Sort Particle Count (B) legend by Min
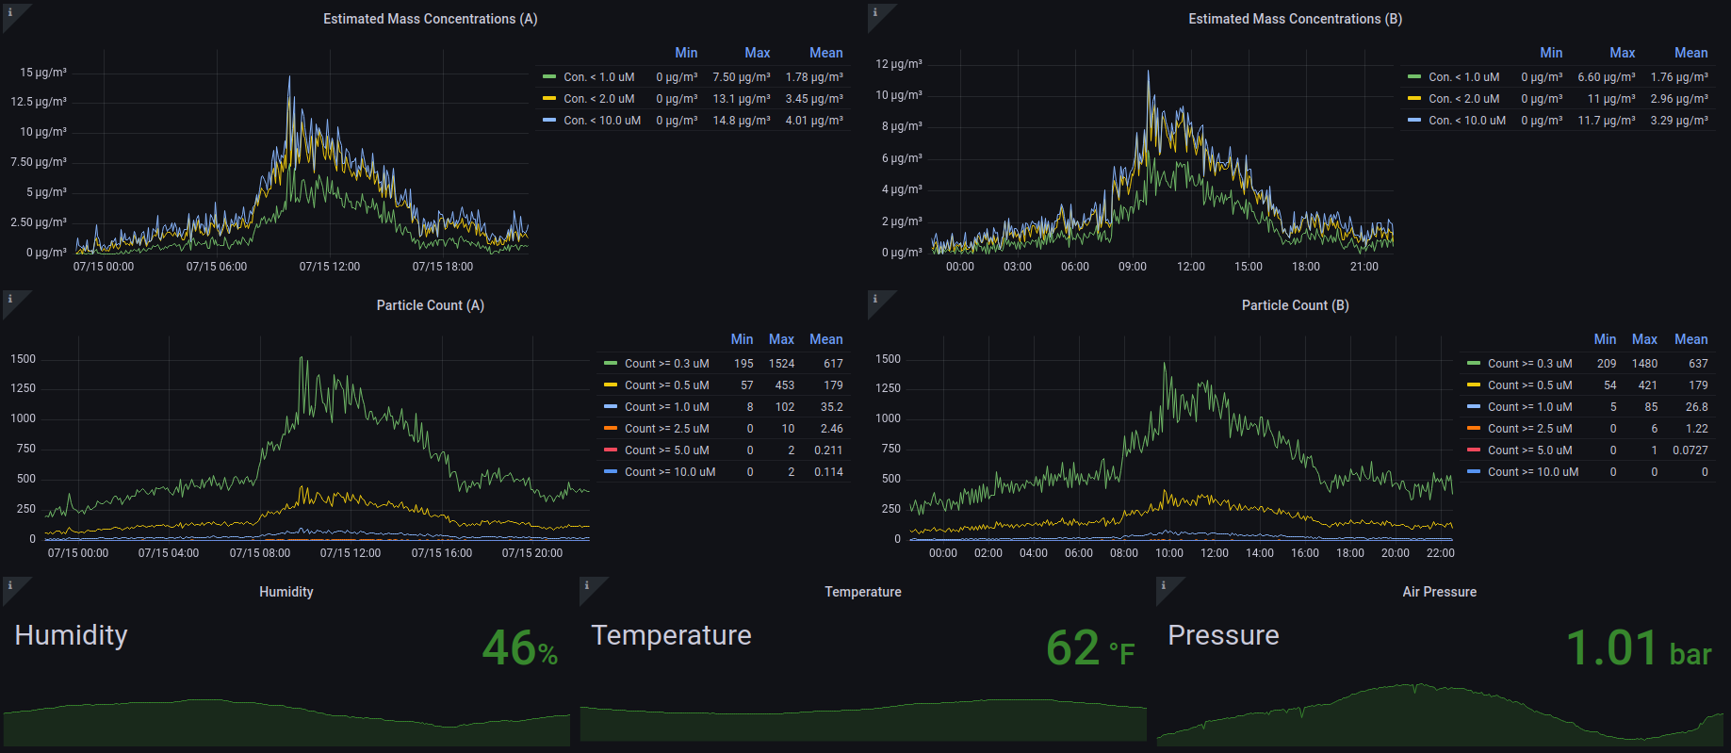 (x=1606, y=339)
